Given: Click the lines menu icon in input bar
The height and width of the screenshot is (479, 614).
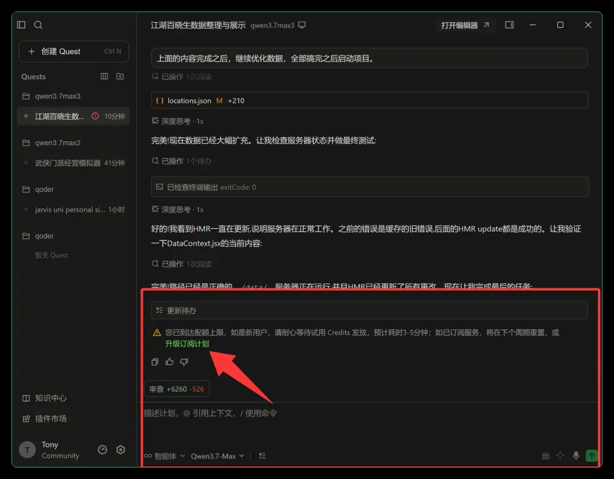Looking at the screenshot, I should (545, 456).
